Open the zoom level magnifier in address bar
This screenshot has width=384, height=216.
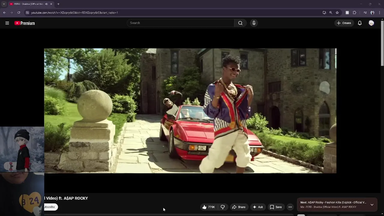click(x=331, y=13)
